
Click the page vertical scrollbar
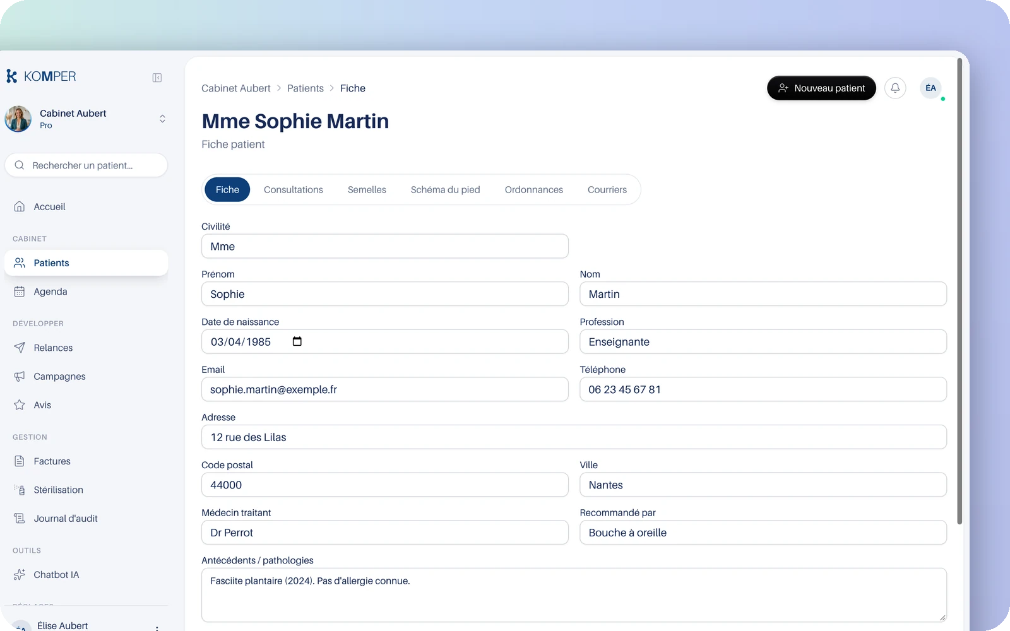coord(959,291)
